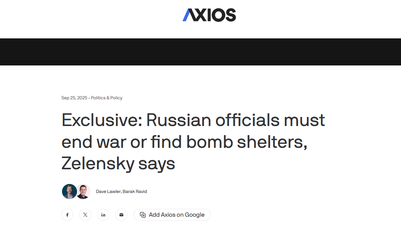Viewport: 401px width, 237px height.
Task: Share the article on X
Action: pyautogui.click(x=85, y=215)
